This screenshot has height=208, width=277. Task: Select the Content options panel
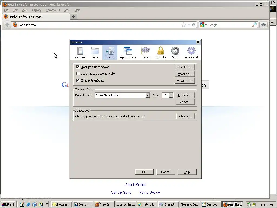(x=110, y=52)
